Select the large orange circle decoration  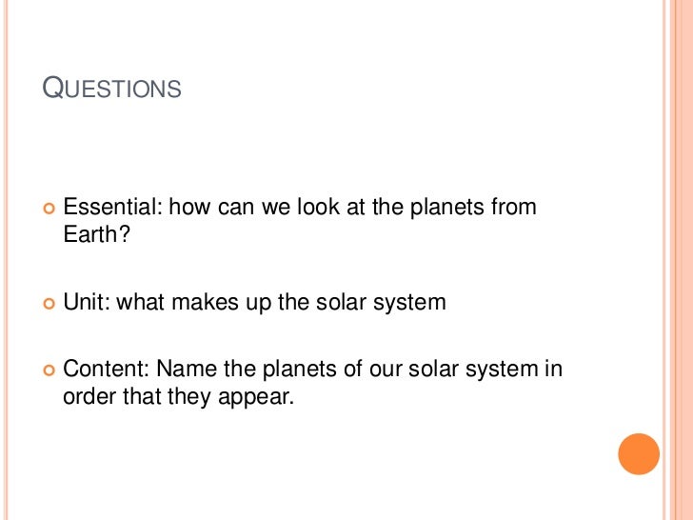(x=639, y=454)
